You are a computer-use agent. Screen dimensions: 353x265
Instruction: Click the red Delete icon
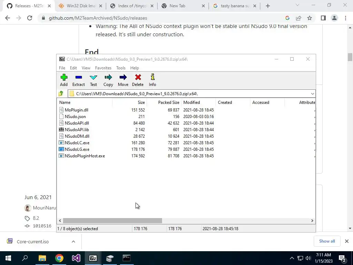coord(138,78)
